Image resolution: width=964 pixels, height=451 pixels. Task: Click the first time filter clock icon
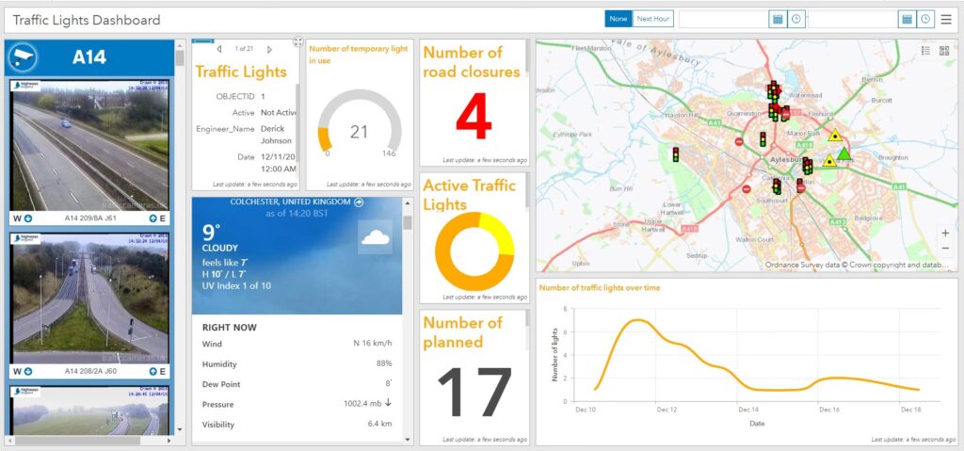[x=796, y=19]
